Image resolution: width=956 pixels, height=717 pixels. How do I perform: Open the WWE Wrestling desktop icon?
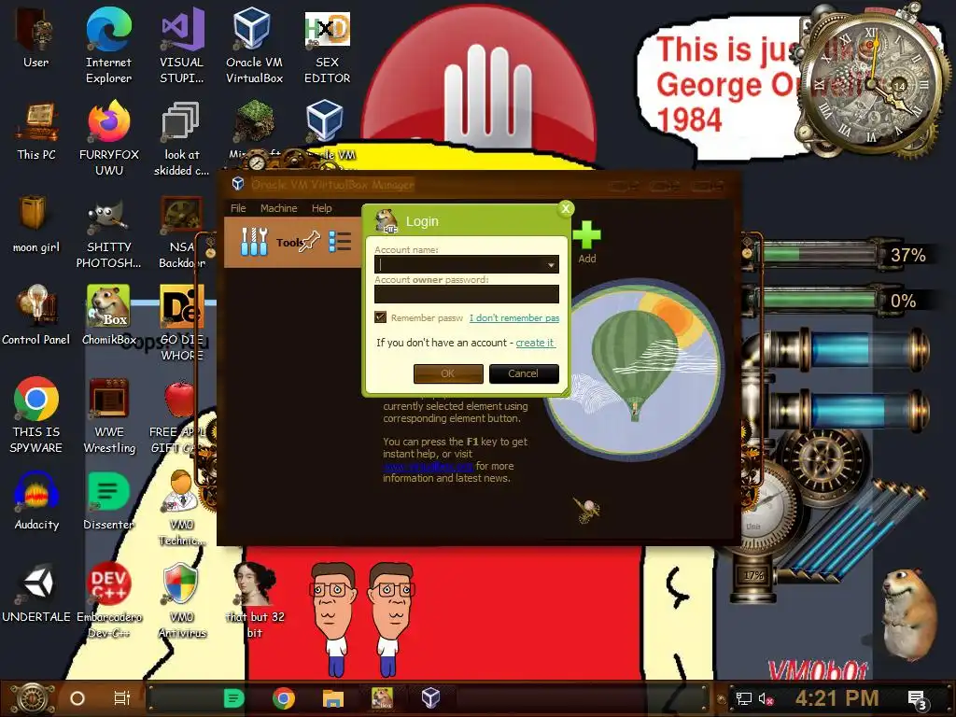108,415
